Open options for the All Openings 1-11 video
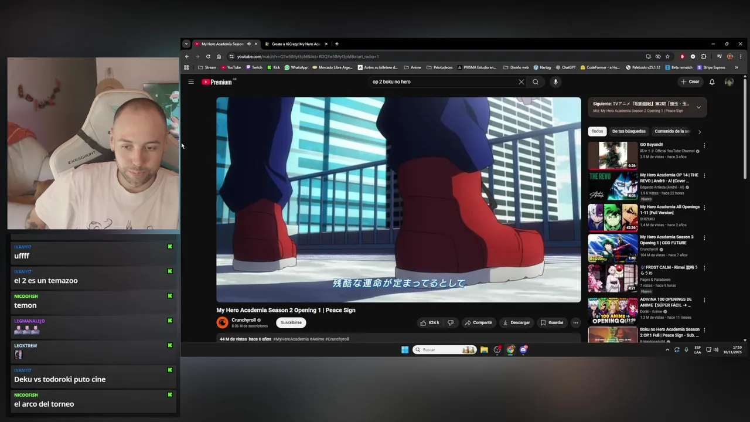 pos(704,207)
